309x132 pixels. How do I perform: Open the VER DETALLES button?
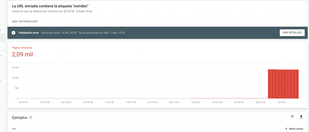click(292, 33)
